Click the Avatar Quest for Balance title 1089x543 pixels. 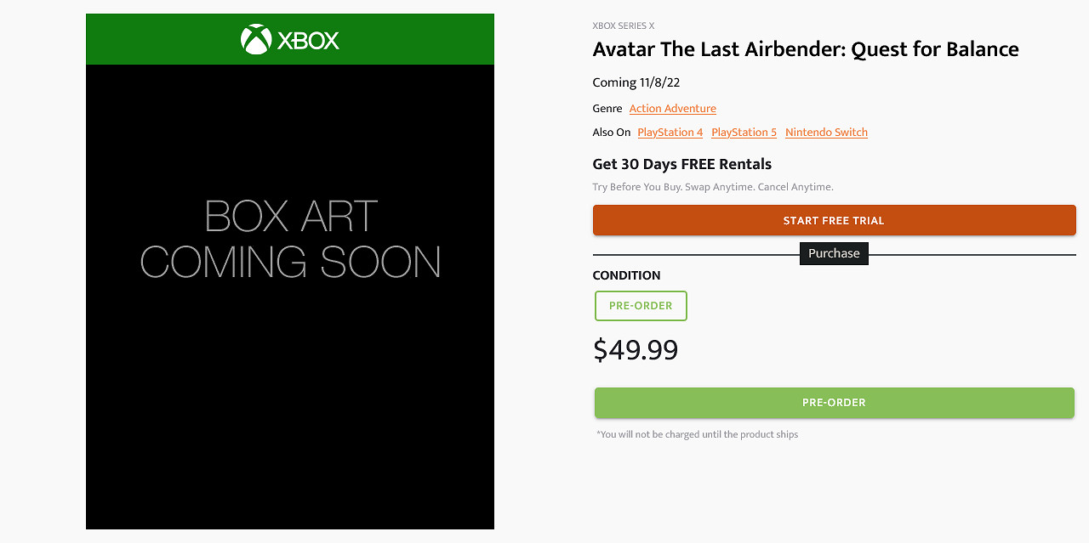(805, 49)
